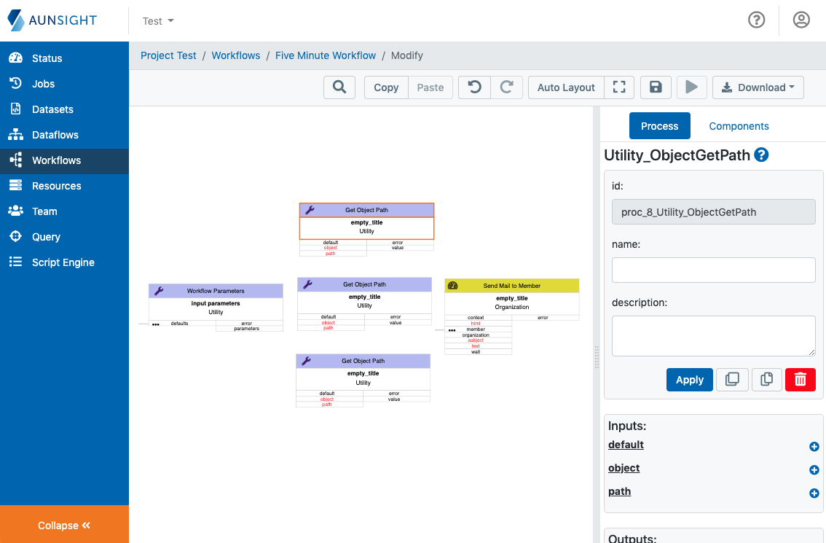Open Datasets in the sidebar
The image size is (826, 543).
tap(52, 109)
